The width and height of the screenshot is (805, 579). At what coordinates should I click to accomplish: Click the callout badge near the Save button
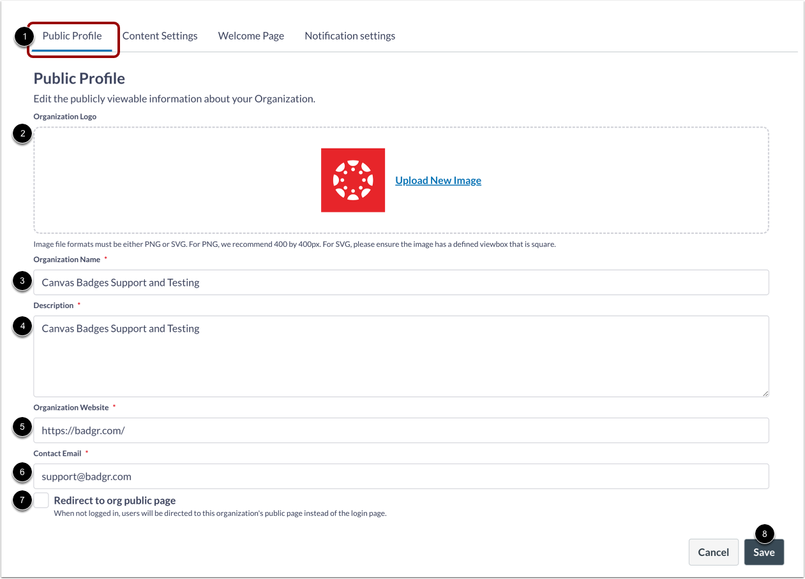tap(764, 534)
